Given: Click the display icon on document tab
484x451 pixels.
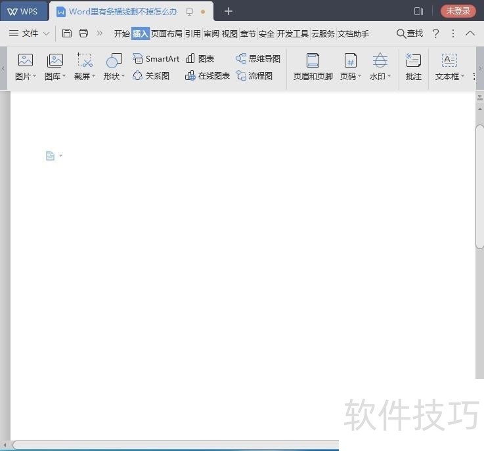Looking at the screenshot, I should point(189,12).
